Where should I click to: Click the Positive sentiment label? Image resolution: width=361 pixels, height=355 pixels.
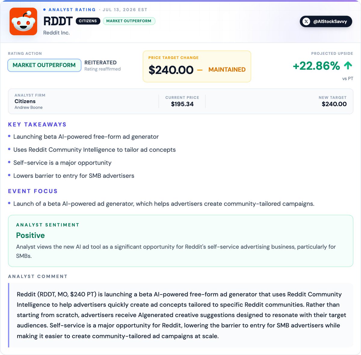30,235
